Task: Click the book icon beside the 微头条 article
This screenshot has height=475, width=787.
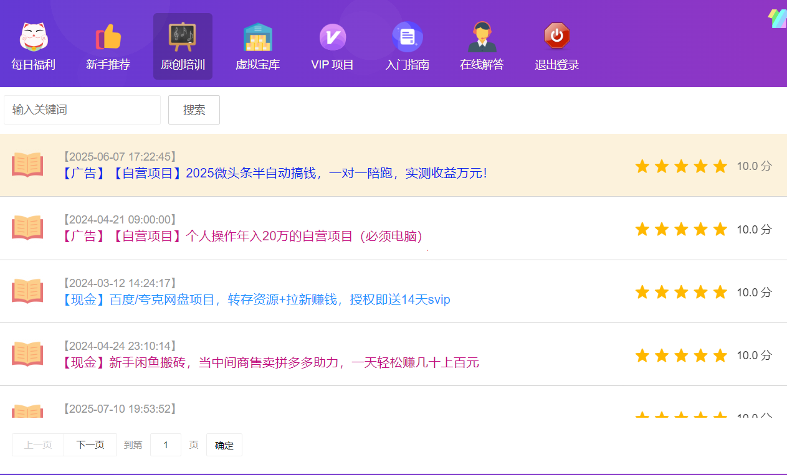Action: pos(27,166)
